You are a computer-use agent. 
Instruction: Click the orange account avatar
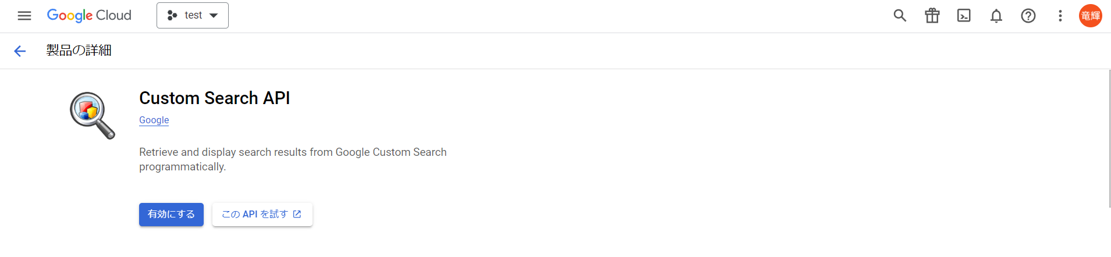click(1091, 16)
